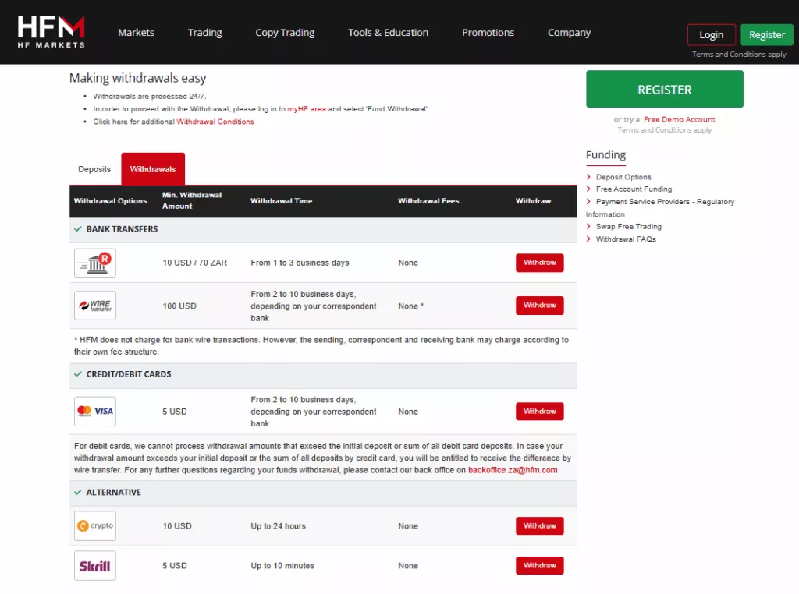Click the chevron beside Swap Free Trading
Screen dimensions: 799x594
click(x=588, y=227)
